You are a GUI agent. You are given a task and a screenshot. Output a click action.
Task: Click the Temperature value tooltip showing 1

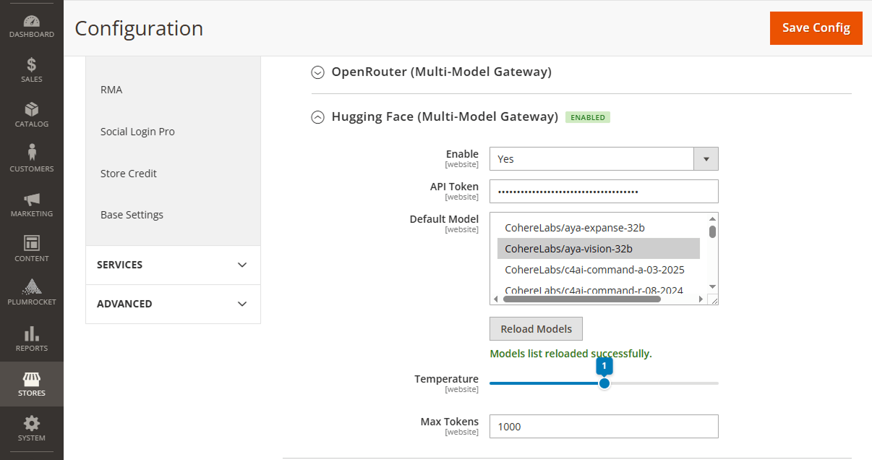(604, 366)
